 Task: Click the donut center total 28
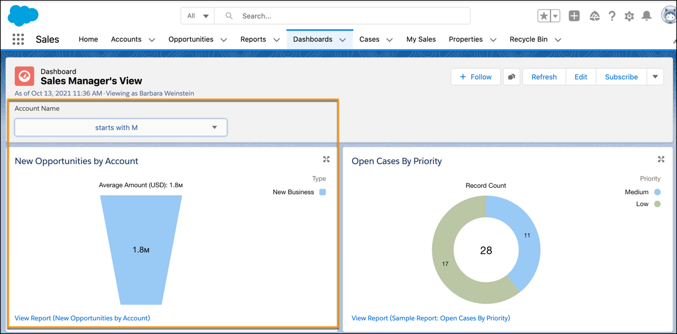tap(486, 250)
